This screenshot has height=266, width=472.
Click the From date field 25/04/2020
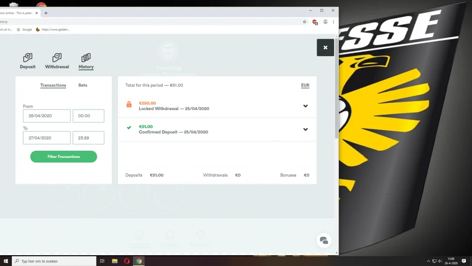click(x=47, y=116)
